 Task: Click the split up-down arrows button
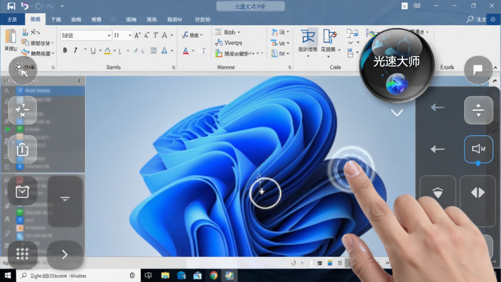[478, 110]
